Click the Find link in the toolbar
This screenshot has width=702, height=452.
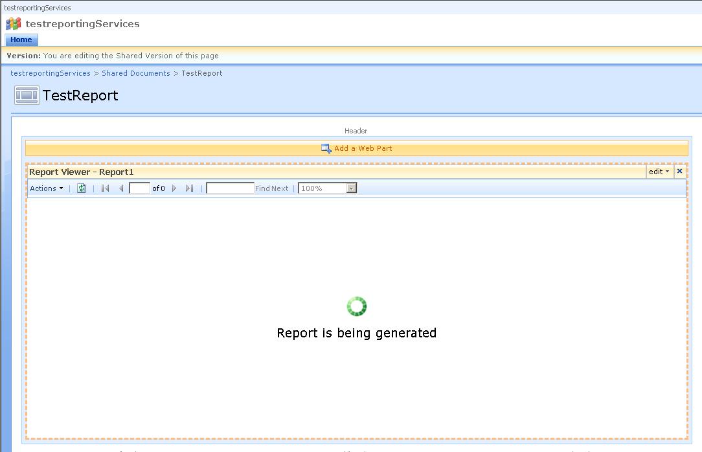point(262,188)
